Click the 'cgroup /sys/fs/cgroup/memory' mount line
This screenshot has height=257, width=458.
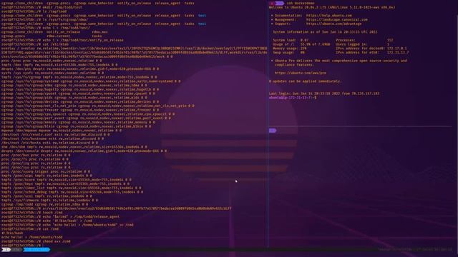point(78,122)
